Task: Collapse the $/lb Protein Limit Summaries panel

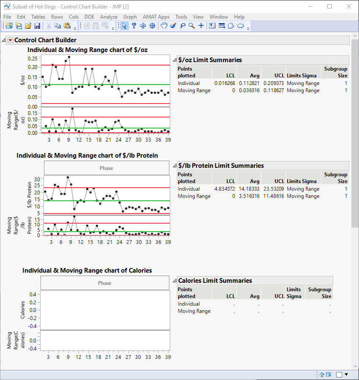Action: point(174,165)
